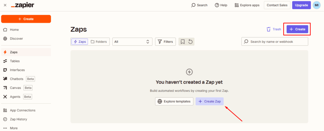Screen dimensions: 324x131
Task: Switch to the Zaps view toggle
Action: click(x=80, y=41)
